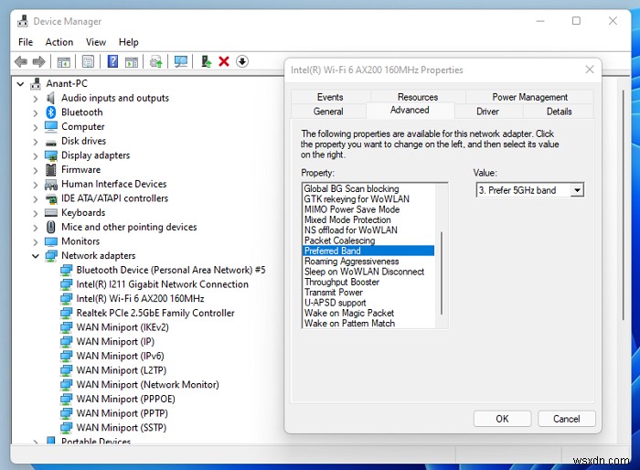
Task: Click the Back arrow toolbar icon
Action: point(21,61)
